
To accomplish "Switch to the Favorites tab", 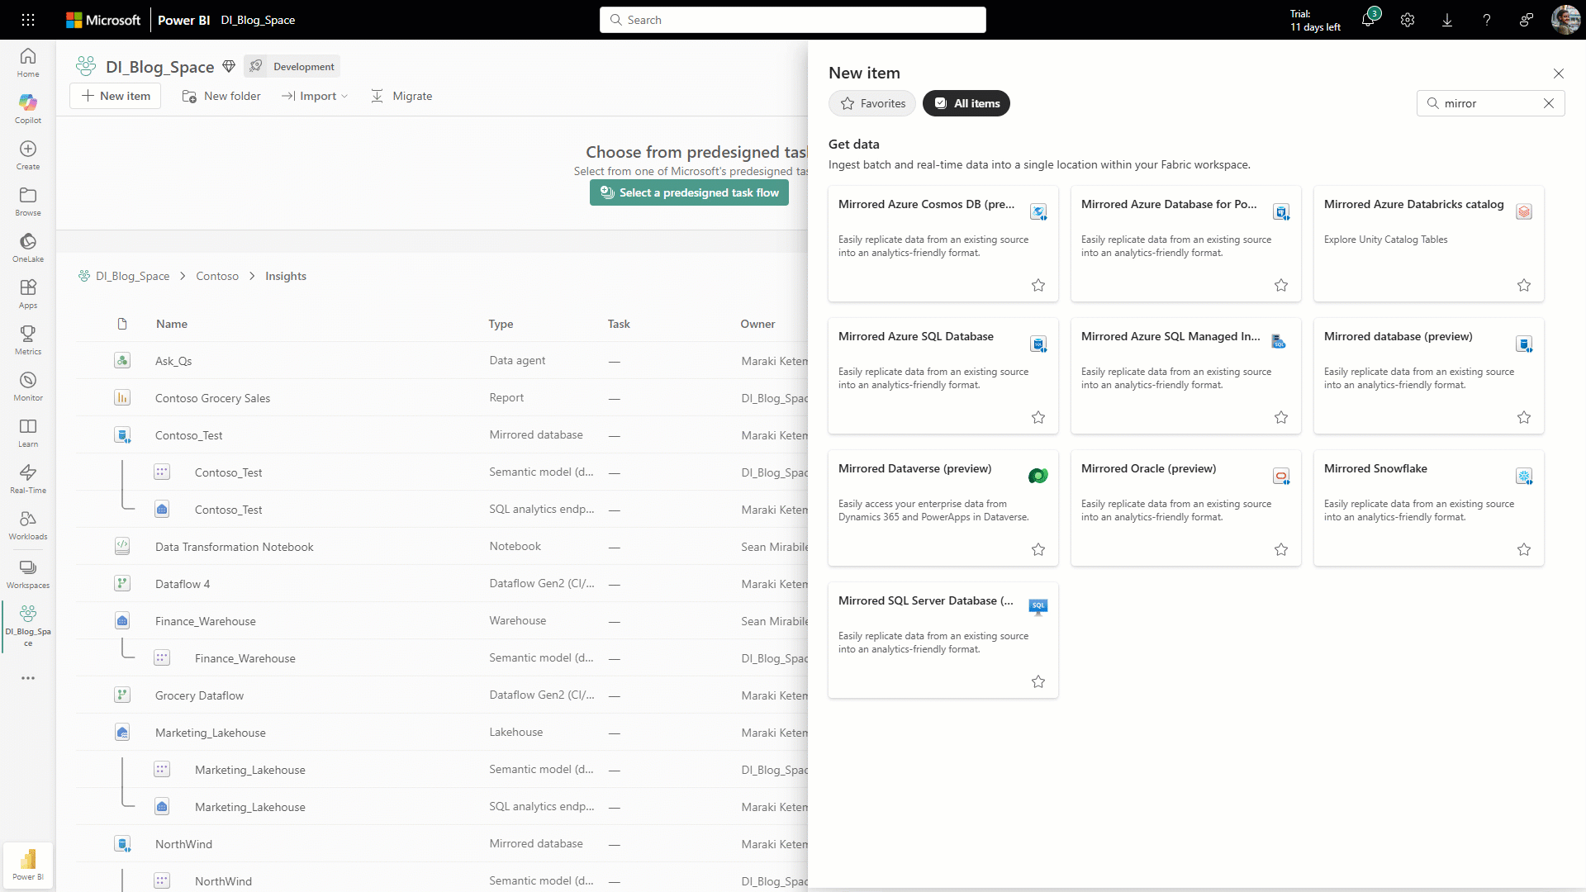I will click(x=872, y=103).
